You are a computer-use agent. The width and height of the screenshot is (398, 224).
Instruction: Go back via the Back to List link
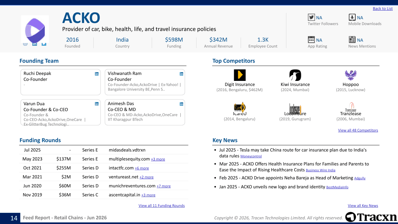[x=383, y=8]
